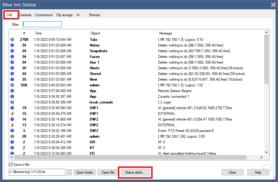Click the count '2708' in the # column

click(24, 40)
